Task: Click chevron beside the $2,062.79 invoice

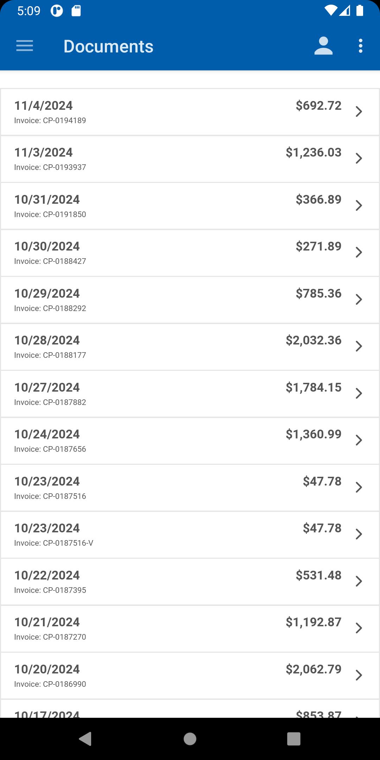Action: click(x=359, y=675)
